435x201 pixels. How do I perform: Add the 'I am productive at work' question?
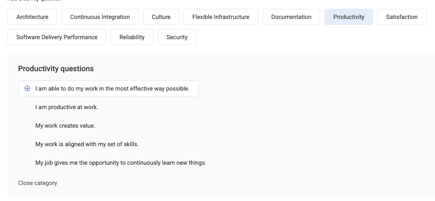click(x=66, y=107)
